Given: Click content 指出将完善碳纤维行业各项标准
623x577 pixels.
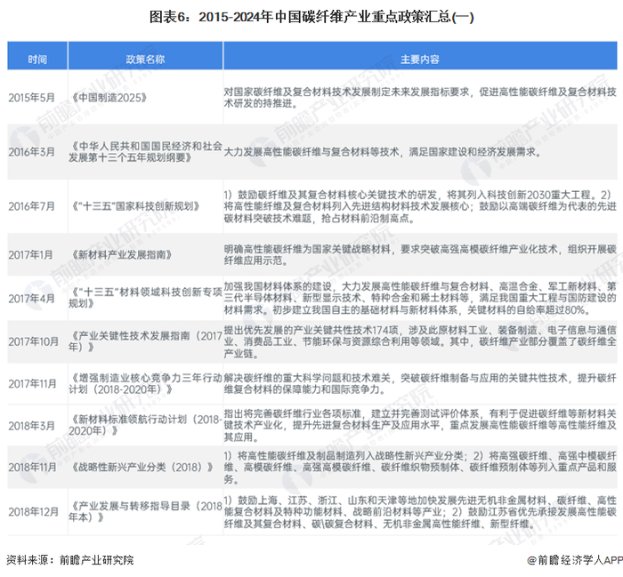Looking at the screenshot, I should [420, 425].
